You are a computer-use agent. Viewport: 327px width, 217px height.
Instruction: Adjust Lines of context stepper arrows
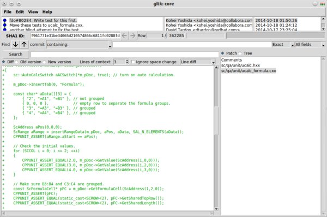pos(127,62)
